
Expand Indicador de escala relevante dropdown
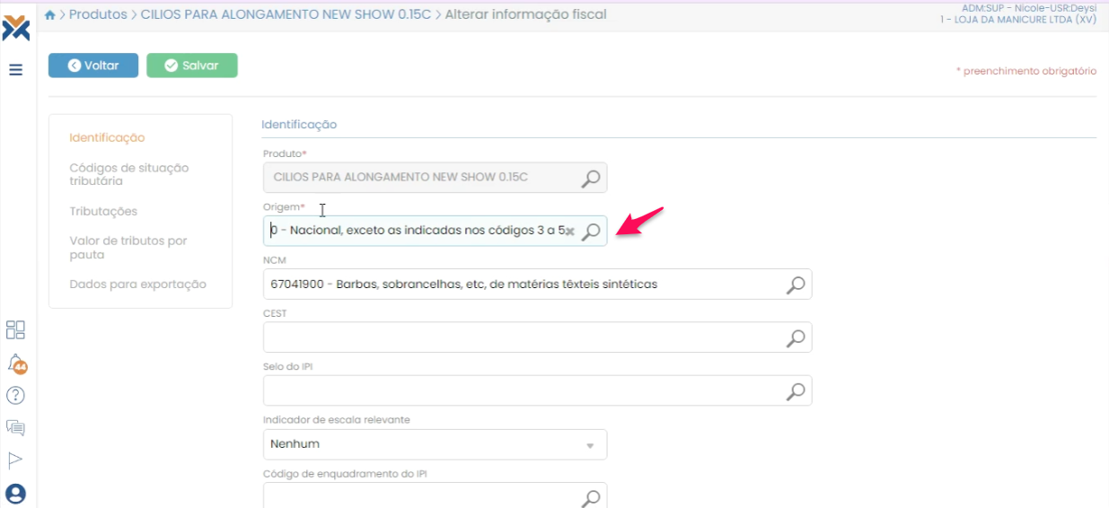coord(590,445)
